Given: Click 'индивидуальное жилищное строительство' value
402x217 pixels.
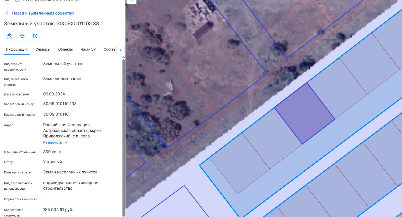Looking at the screenshot, I should click(71, 186).
